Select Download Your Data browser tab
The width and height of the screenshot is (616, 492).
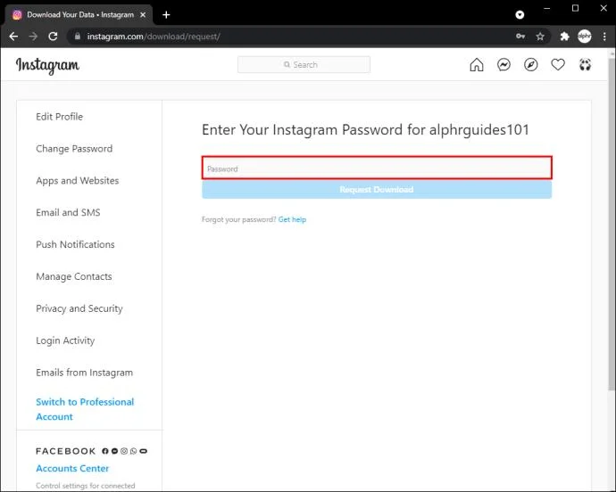tap(79, 15)
